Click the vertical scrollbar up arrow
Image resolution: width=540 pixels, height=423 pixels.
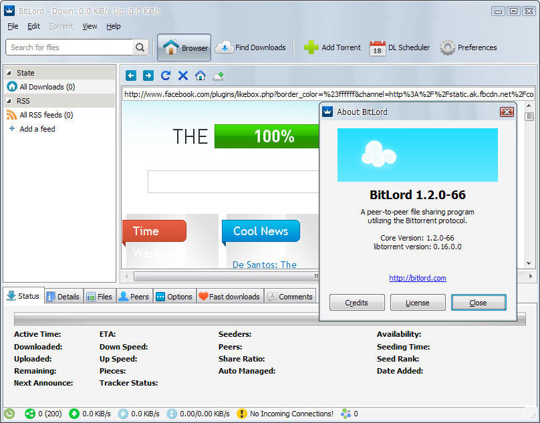point(529,106)
